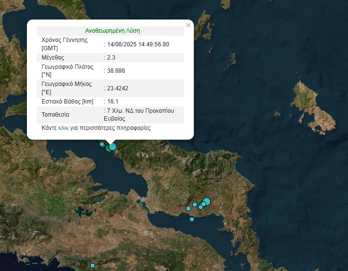The image size is (348, 271).
Task: Click the origin time 14/08/2025 14:49:56.80
Action: point(138,44)
